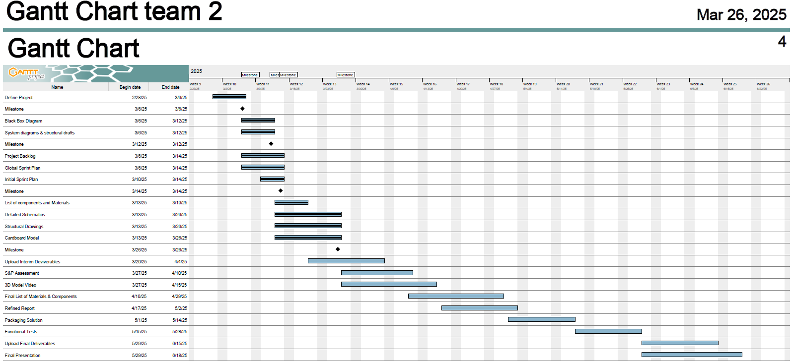Screen dimensions: 793x363
Task: Click the 3D Model Video task bar
Action: [x=388, y=284]
